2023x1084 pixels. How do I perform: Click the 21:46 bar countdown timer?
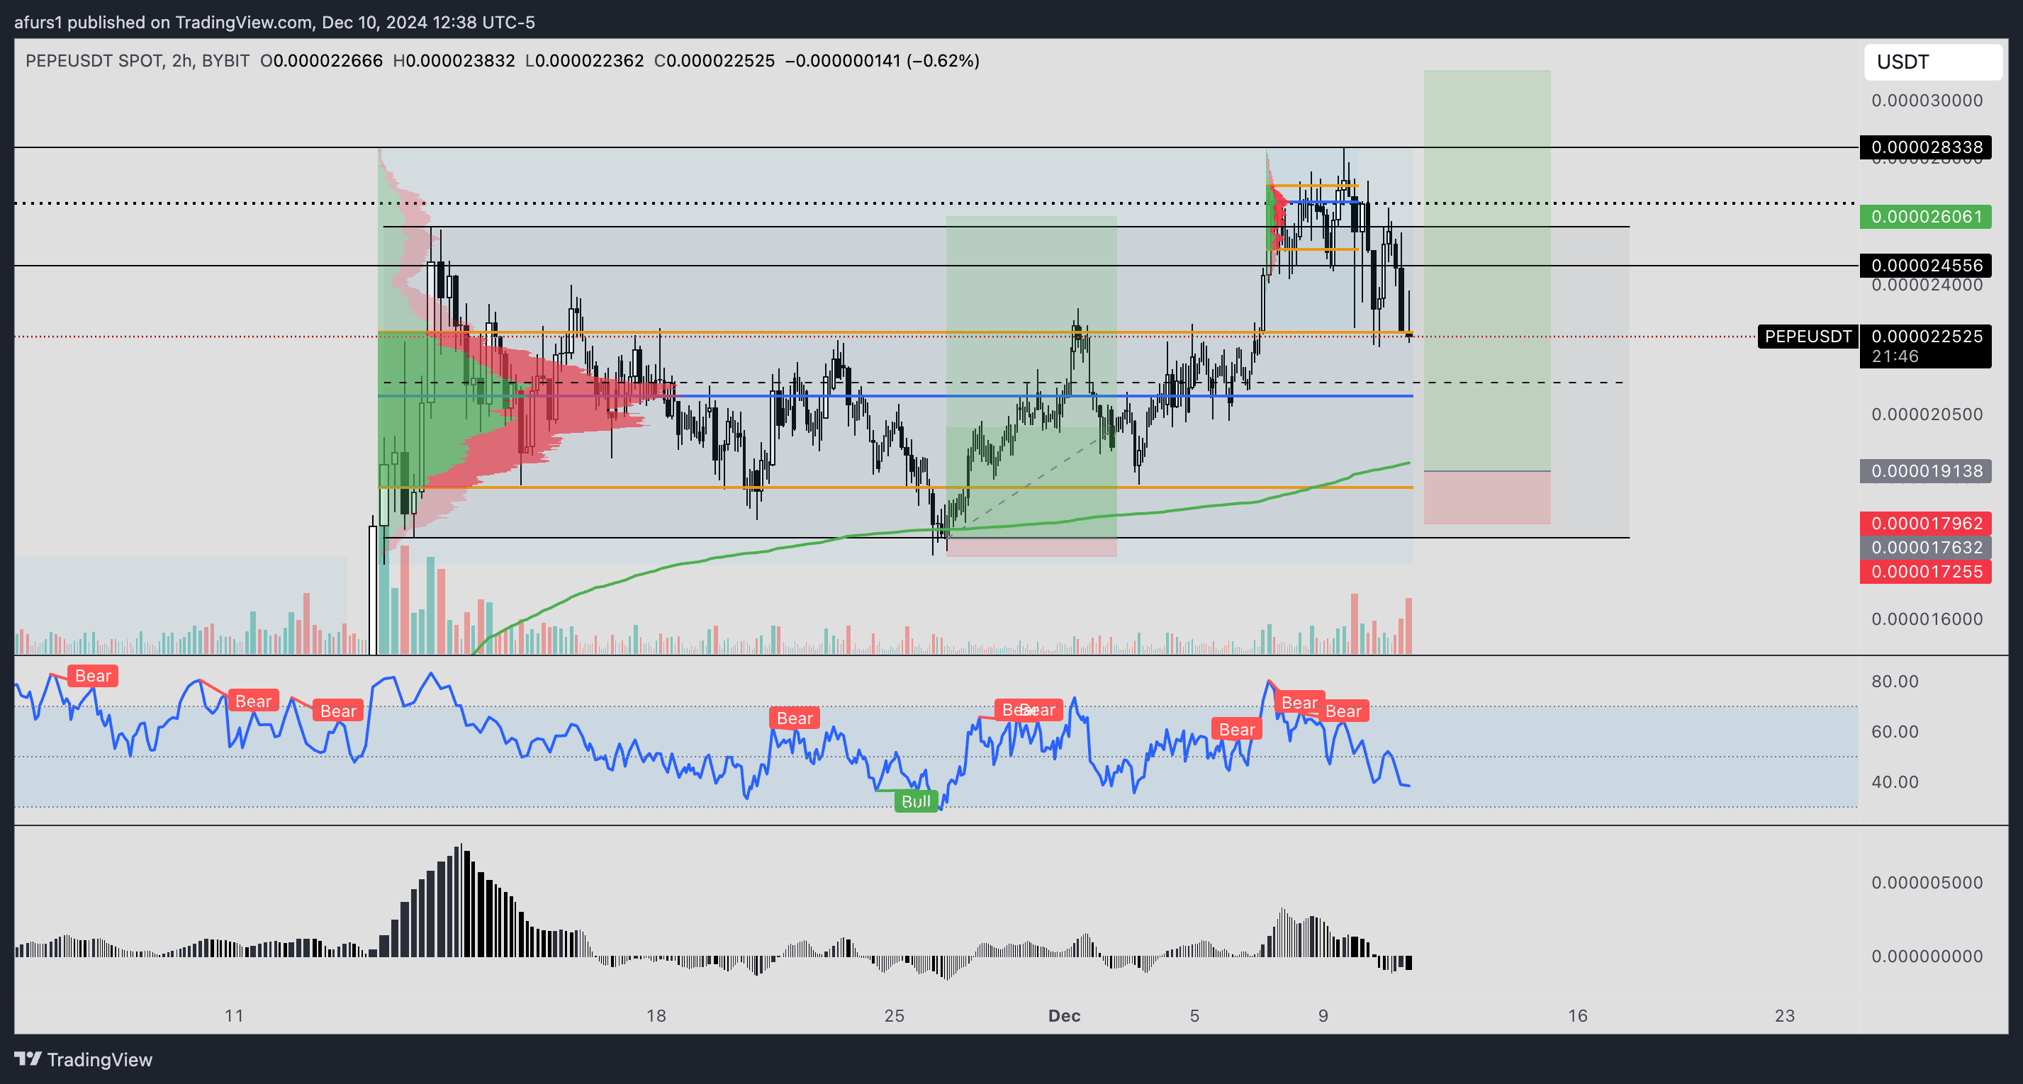[1894, 356]
